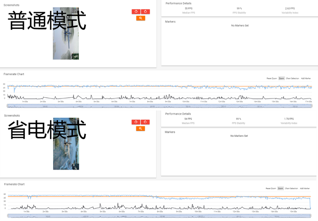Click Add Marker on the 15-minute framerate chart

click(305, 189)
